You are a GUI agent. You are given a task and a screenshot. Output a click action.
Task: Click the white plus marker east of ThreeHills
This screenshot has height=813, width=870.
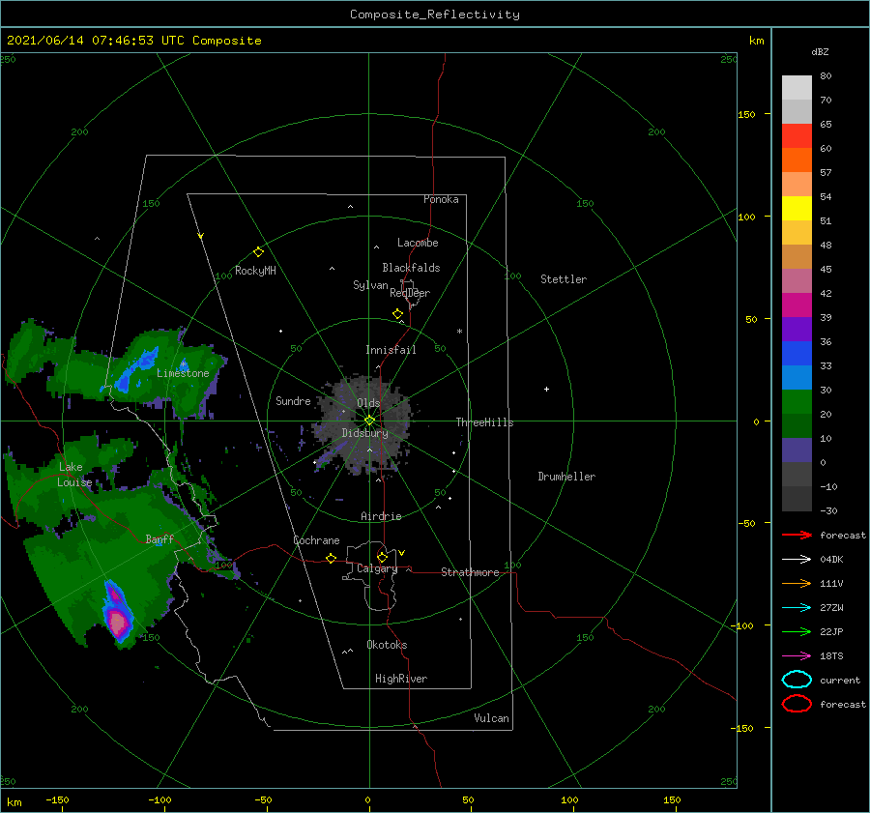coord(546,389)
